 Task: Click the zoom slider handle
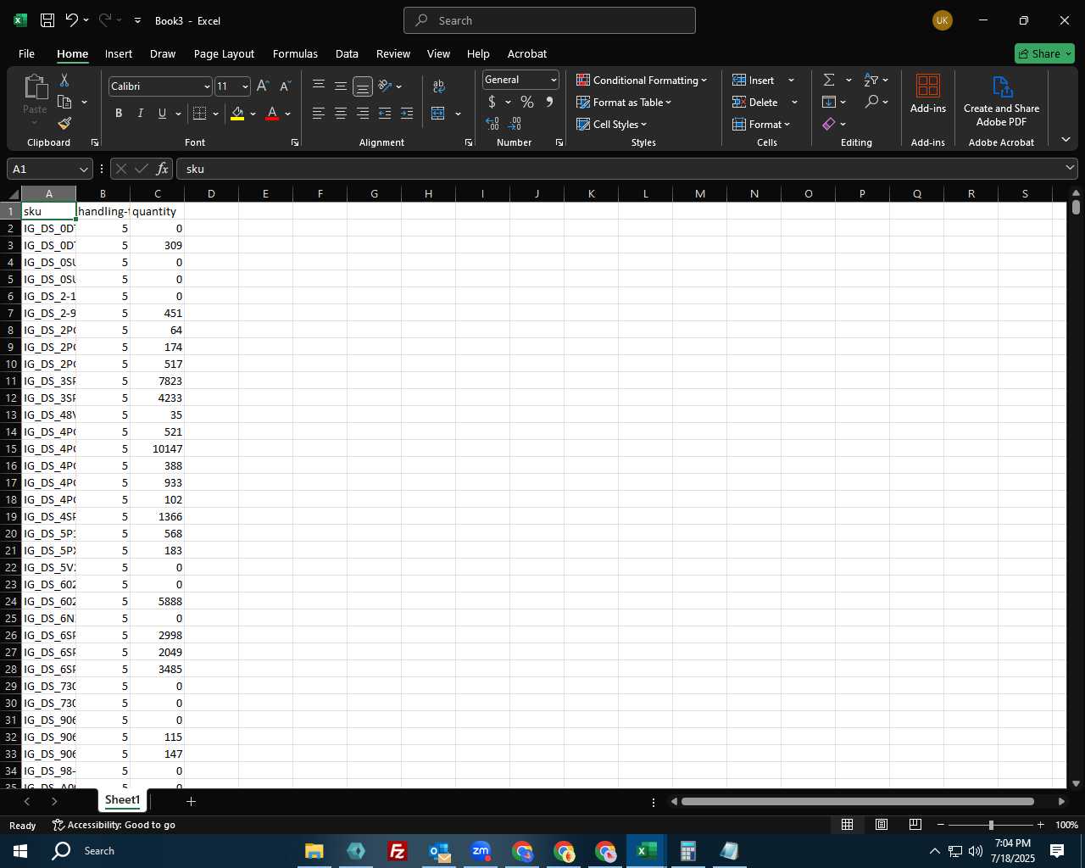pos(990,825)
